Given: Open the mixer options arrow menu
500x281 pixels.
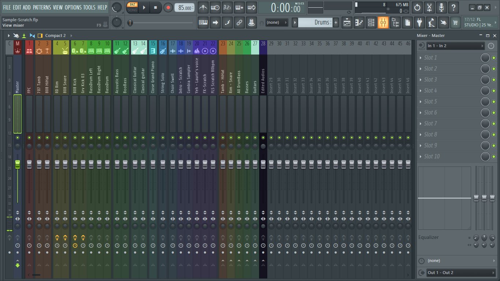Looking at the screenshot, I should (8, 35).
